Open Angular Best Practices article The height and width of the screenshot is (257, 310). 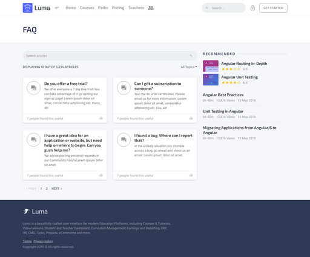click(x=223, y=95)
